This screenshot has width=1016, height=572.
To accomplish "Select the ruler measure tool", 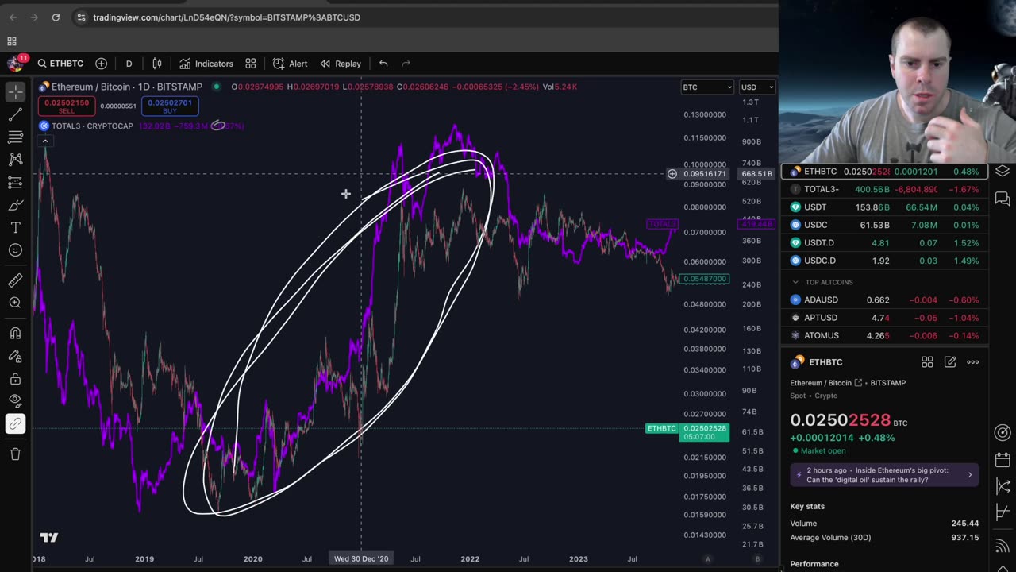I will pyautogui.click(x=15, y=280).
